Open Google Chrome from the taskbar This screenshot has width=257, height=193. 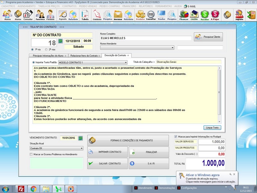pyautogui.click(x=33, y=189)
